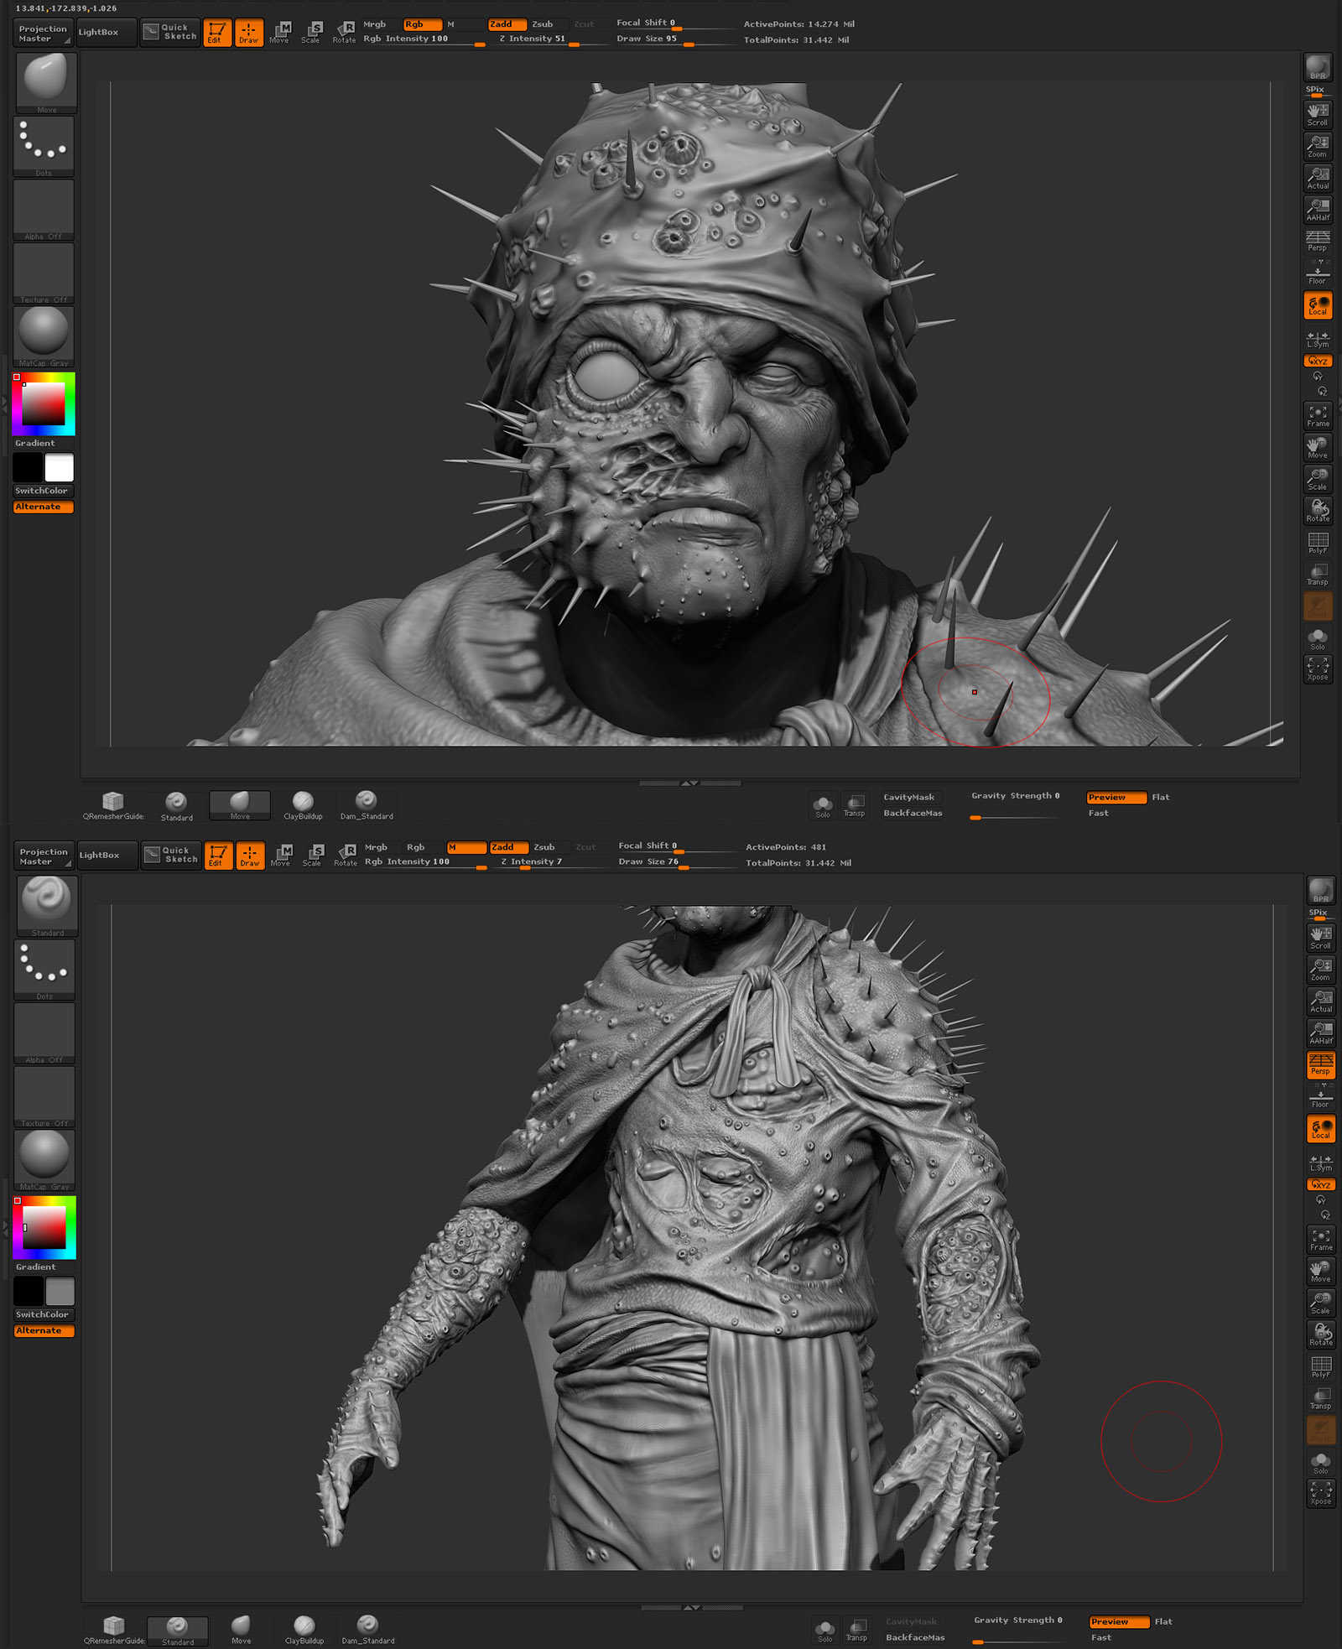This screenshot has height=1649, width=1342.
Task: Open the Alpha Off selector in head window
Action: 44,211
